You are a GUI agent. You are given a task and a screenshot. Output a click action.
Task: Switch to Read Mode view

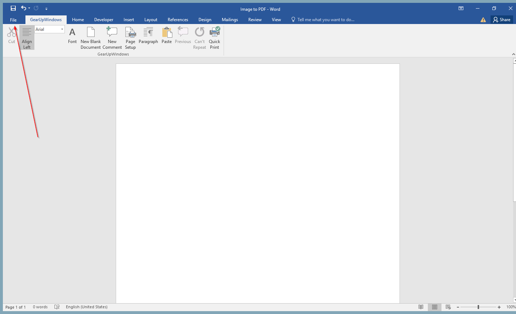[x=421, y=307]
